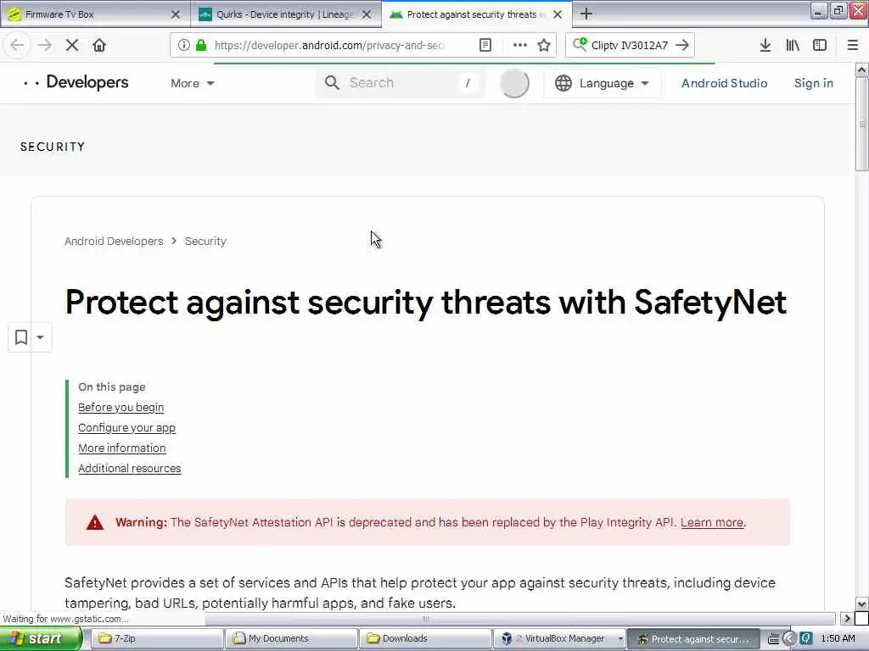Screen dimensions: 869x651
Task: Switch to the Firmware Tv Box tab
Action: pyautogui.click(x=96, y=14)
